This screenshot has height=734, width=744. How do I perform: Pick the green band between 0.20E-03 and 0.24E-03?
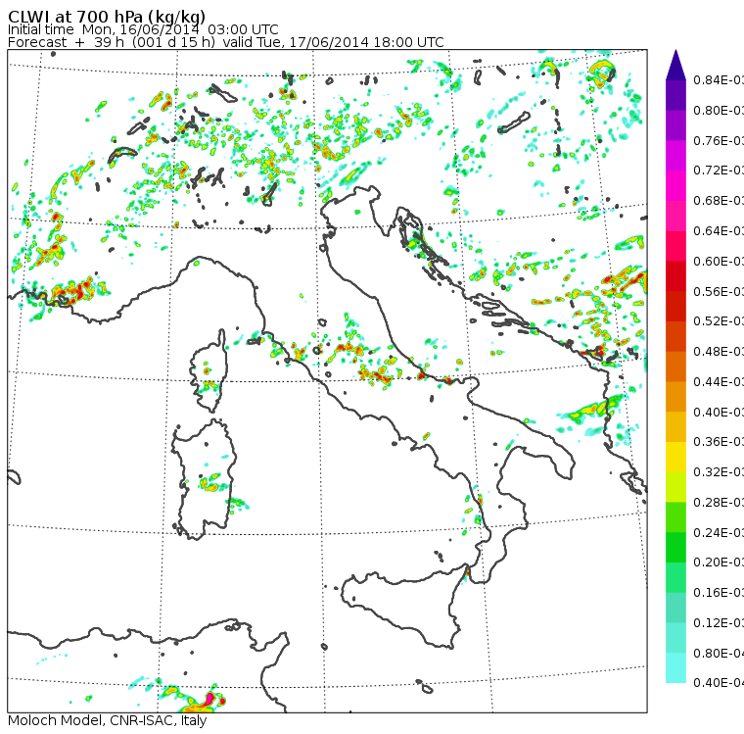pyautogui.click(x=675, y=547)
